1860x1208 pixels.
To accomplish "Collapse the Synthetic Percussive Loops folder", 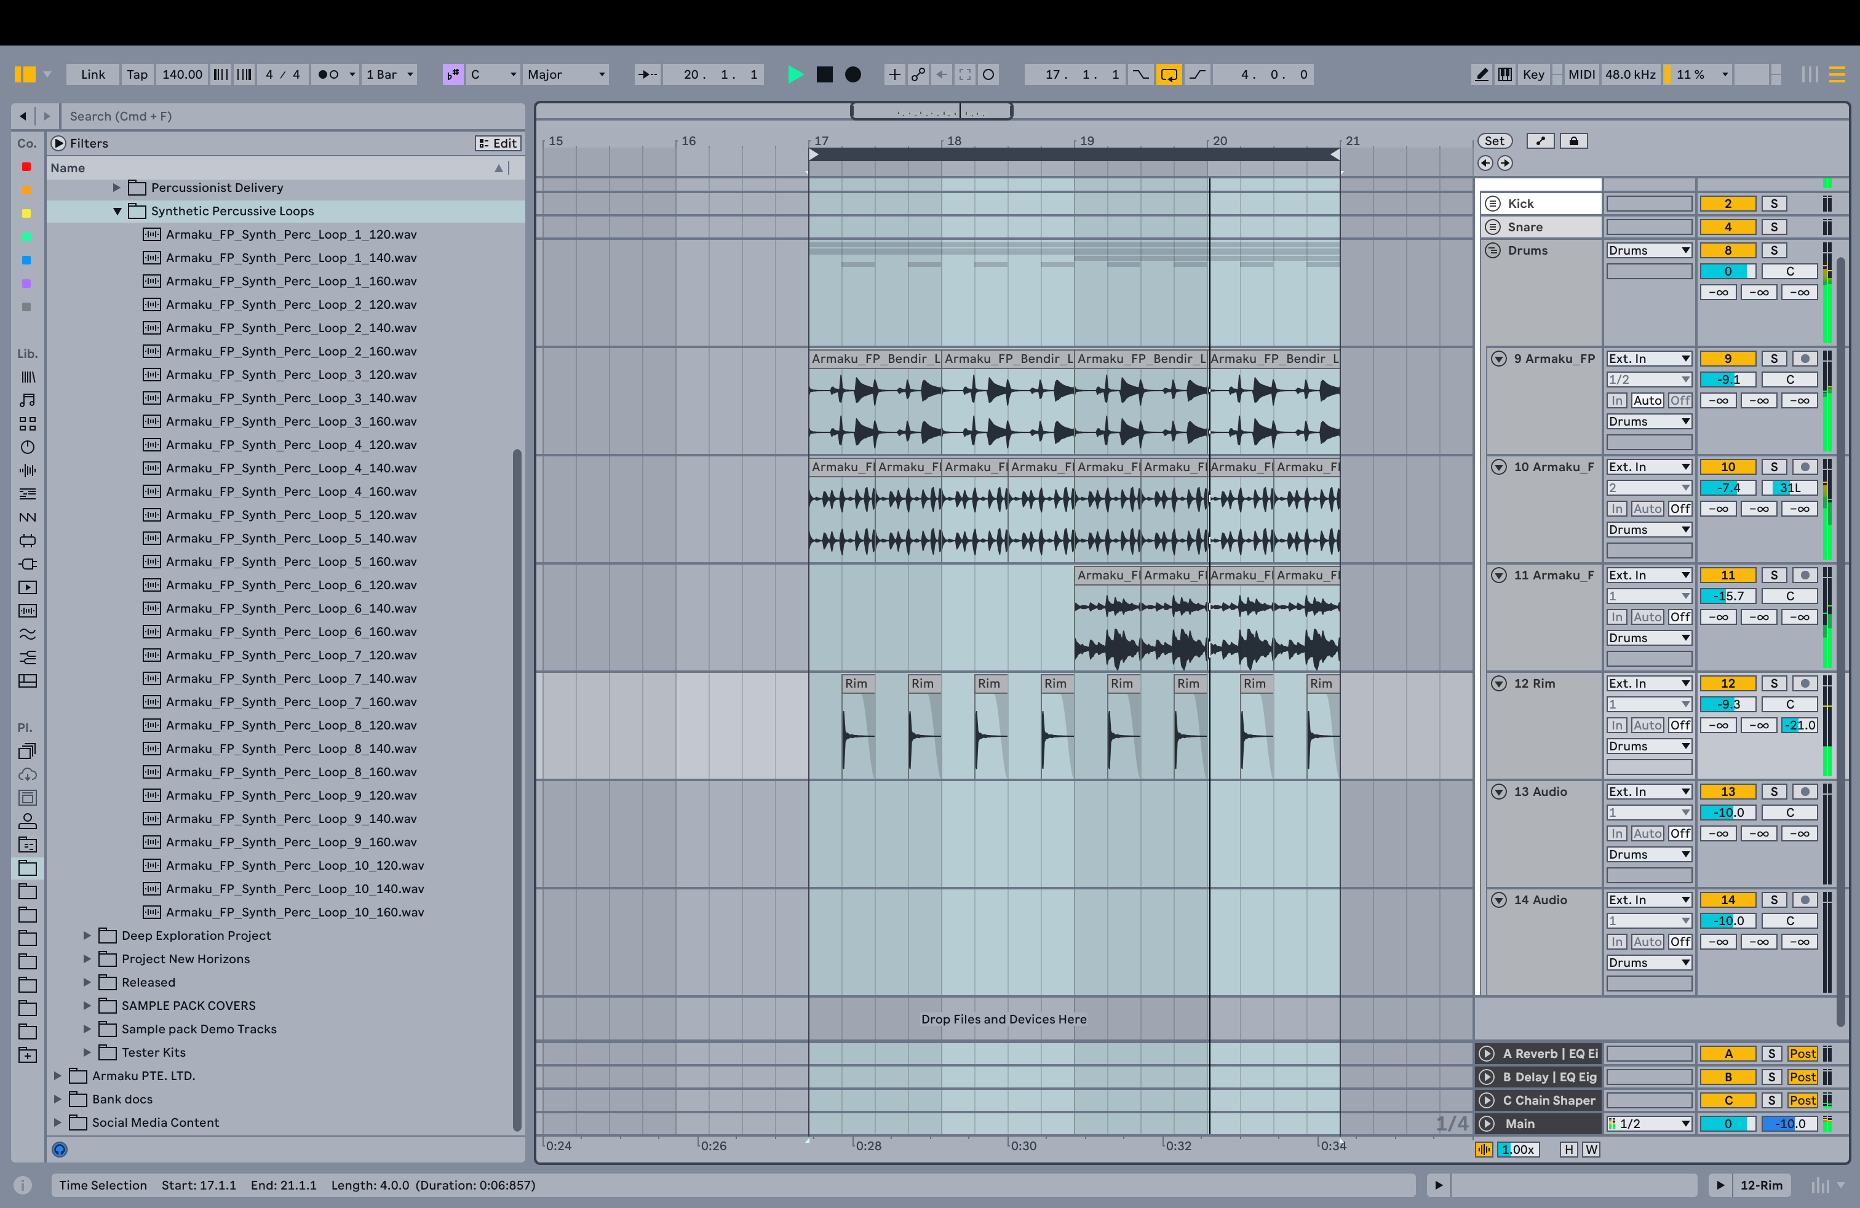I will pyautogui.click(x=117, y=211).
